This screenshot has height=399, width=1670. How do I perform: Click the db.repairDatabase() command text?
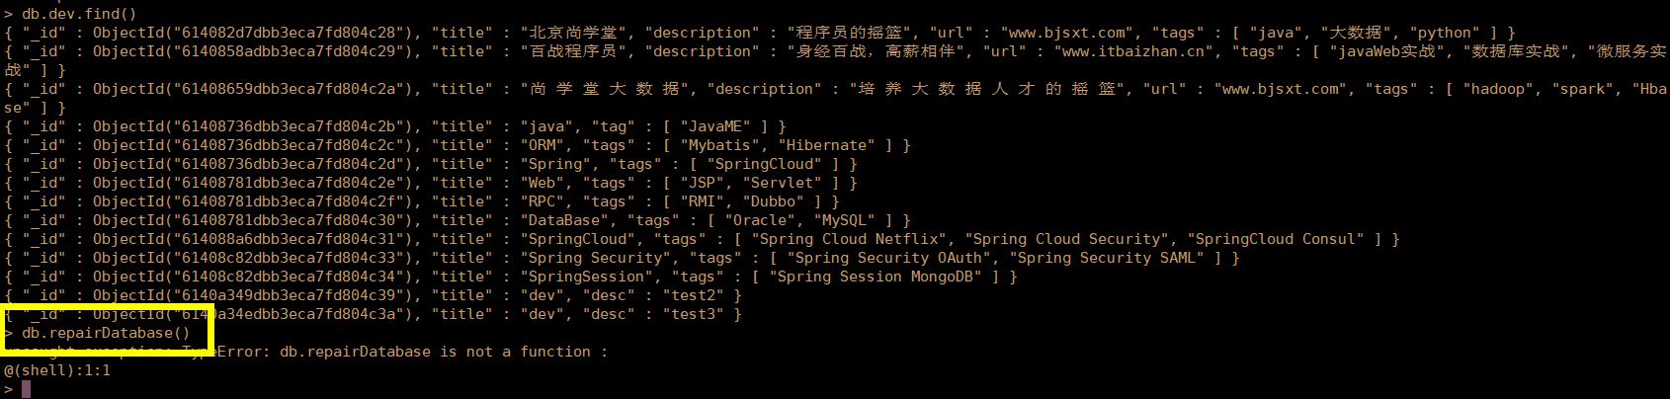pos(106,333)
